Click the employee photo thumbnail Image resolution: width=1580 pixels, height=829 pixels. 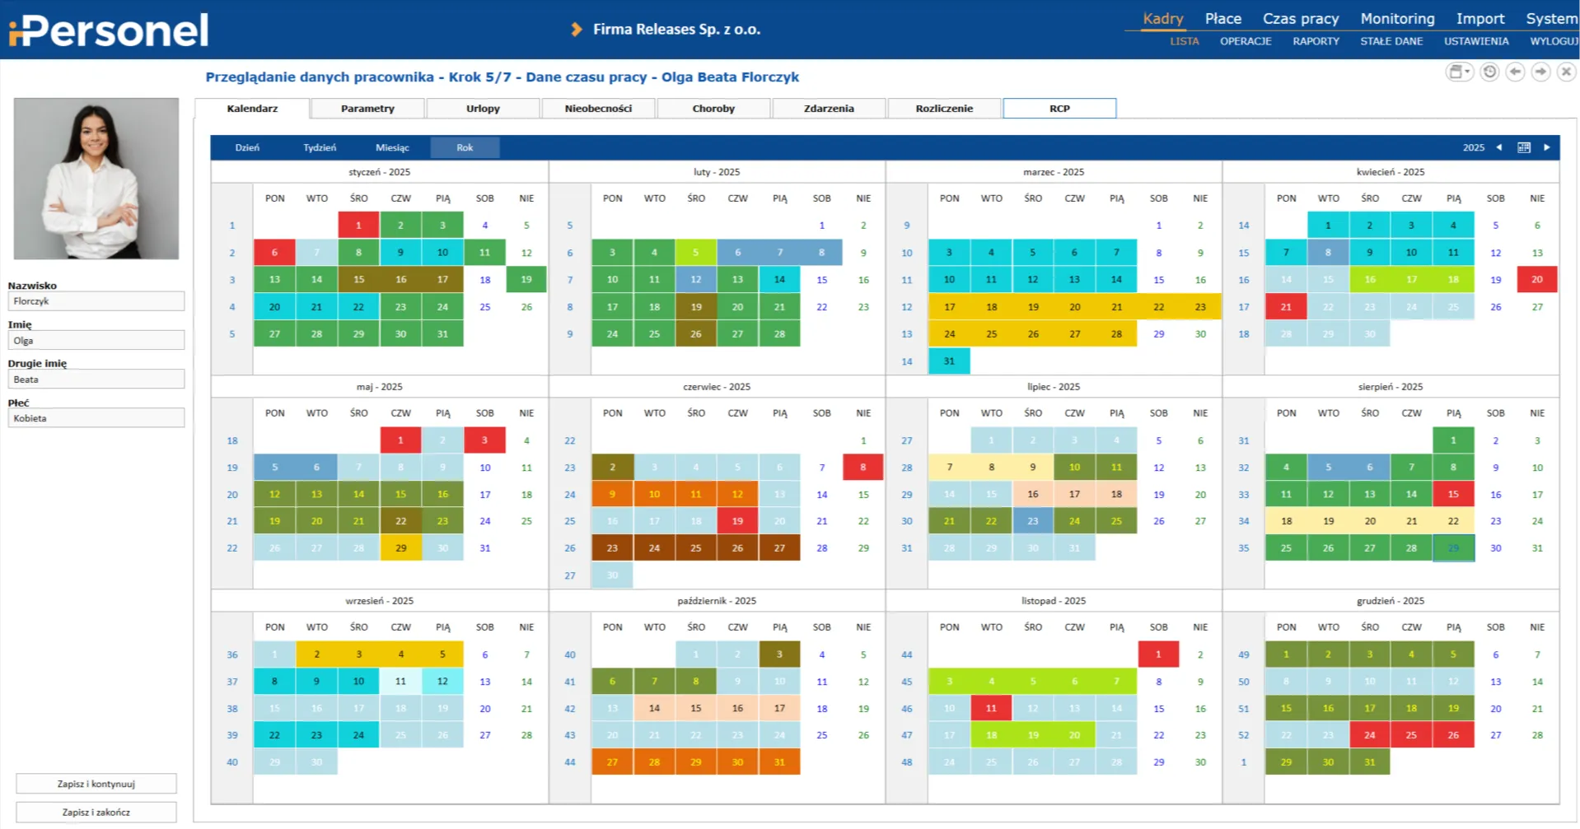(x=96, y=179)
